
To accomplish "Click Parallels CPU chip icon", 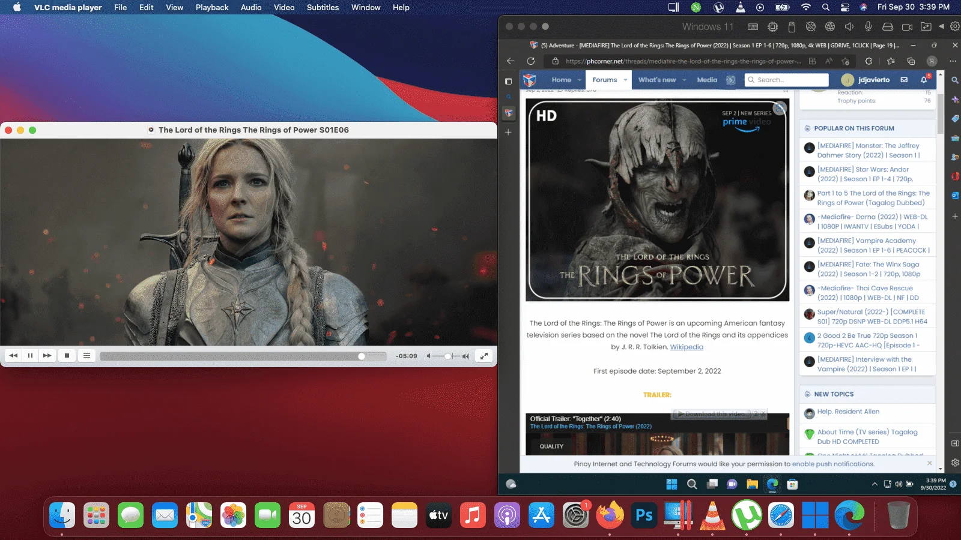I will pos(772,27).
